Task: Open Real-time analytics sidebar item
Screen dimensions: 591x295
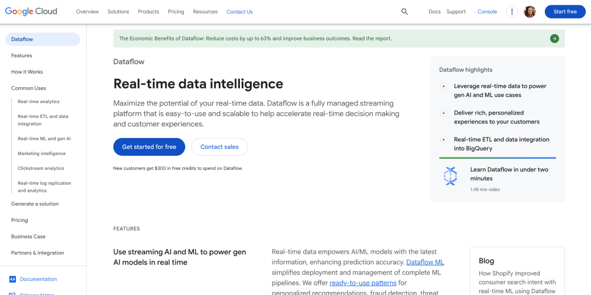Action: (x=38, y=101)
